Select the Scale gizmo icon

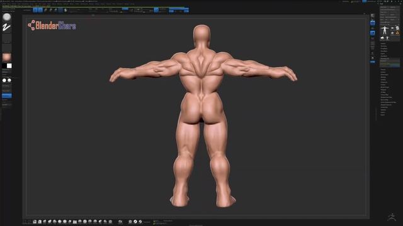pyautogui.click(x=50, y=10)
